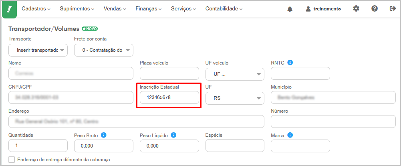Show the Peso Líquido info icon

(173, 135)
